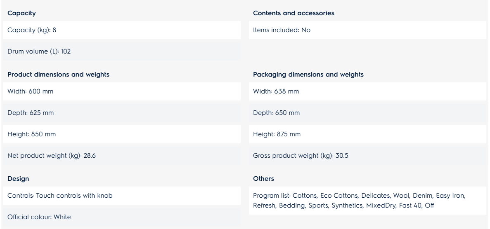Screen dimensions: 490x229
Task: Click the Official colour: White row
Action: point(122,217)
